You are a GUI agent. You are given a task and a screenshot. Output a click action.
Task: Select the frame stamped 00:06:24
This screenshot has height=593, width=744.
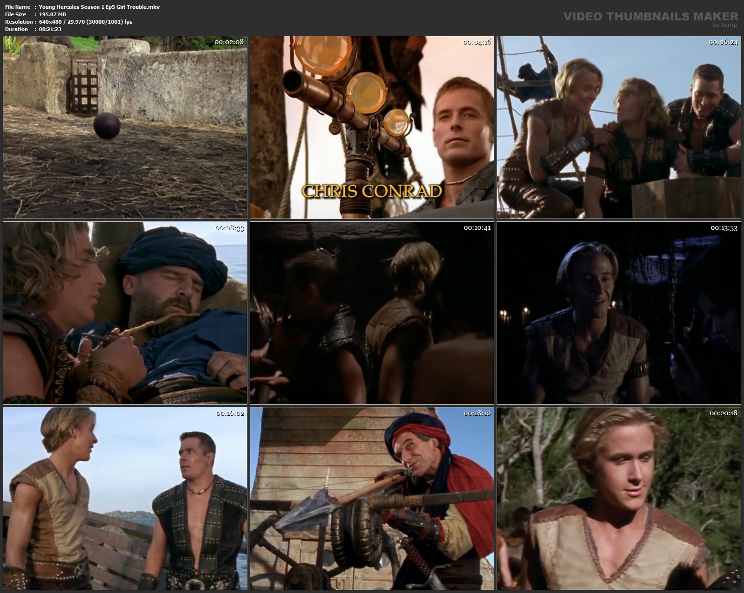point(619,128)
